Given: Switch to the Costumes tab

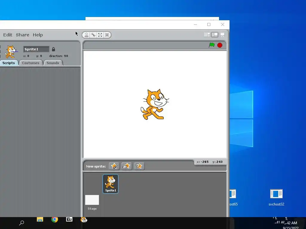Looking at the screenshot, I should coord(31,63).
